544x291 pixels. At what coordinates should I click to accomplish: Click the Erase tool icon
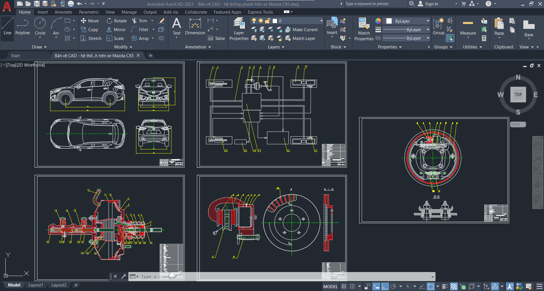click(x=161, y=21)
